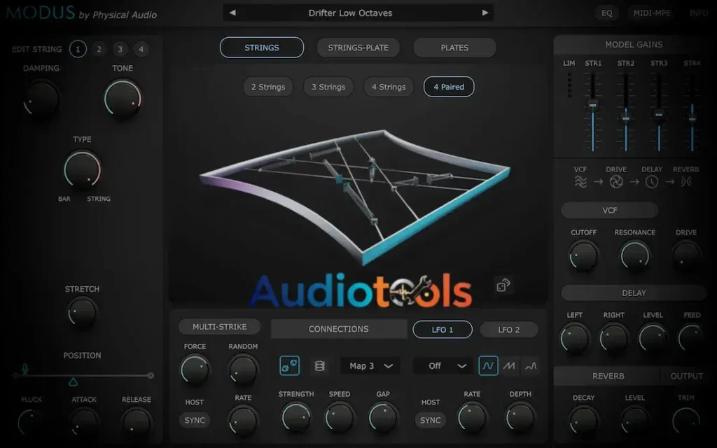Click the LFO Depth knob
The height and width of the screenshot is (448, 717).
[x=520, y=417]
